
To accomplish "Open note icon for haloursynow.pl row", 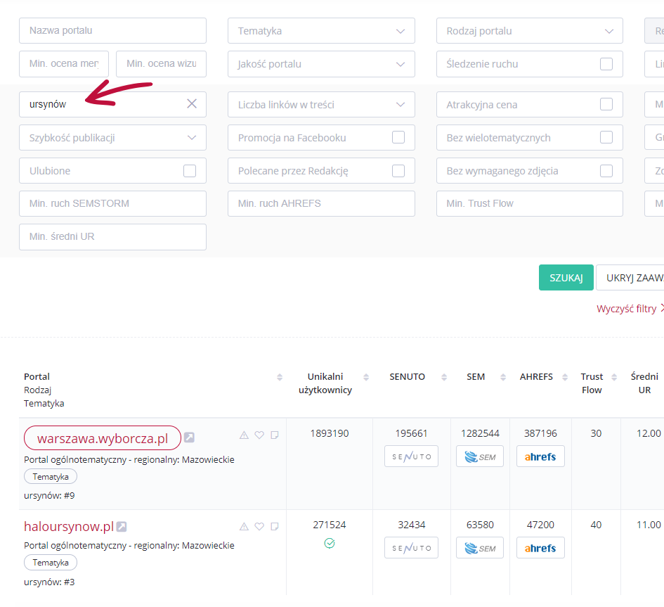I will point(275,527).
